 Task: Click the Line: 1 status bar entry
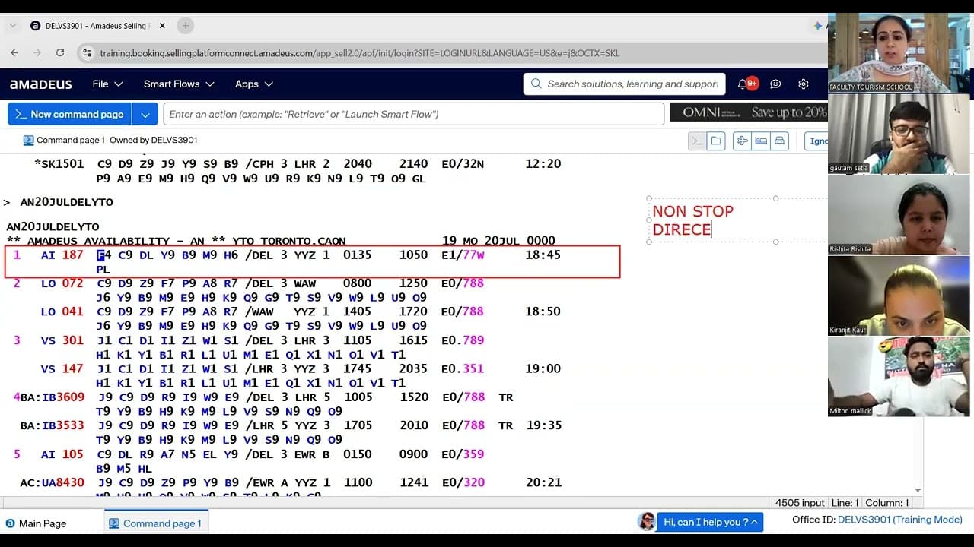(x=844, y=503)
